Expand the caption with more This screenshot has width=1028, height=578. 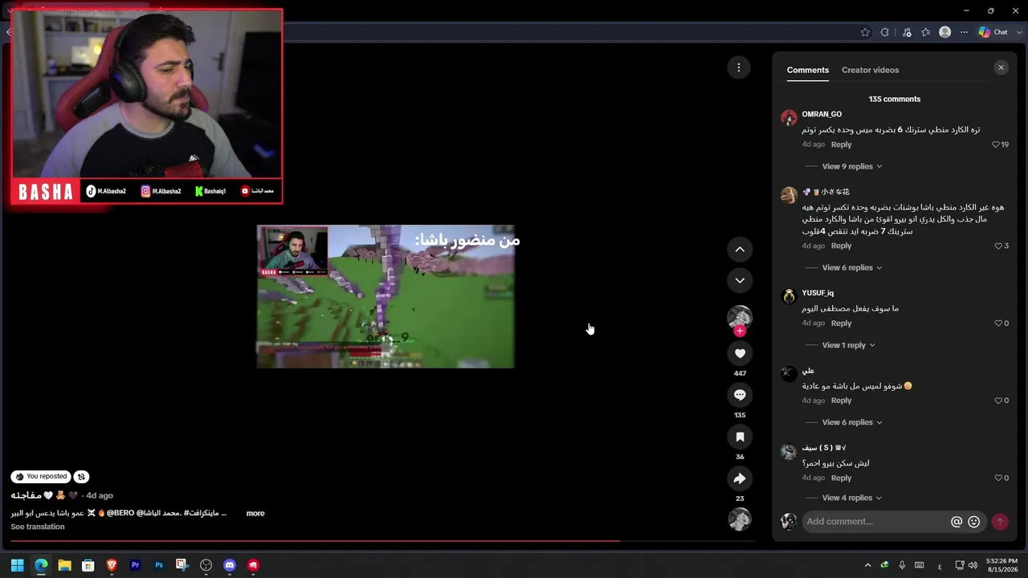click(255, 513)
